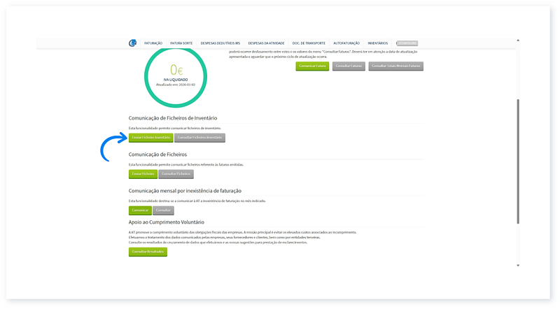Open the Inventários menu
Viewport: 560px width, 309px height.
[x=377, y=43]
